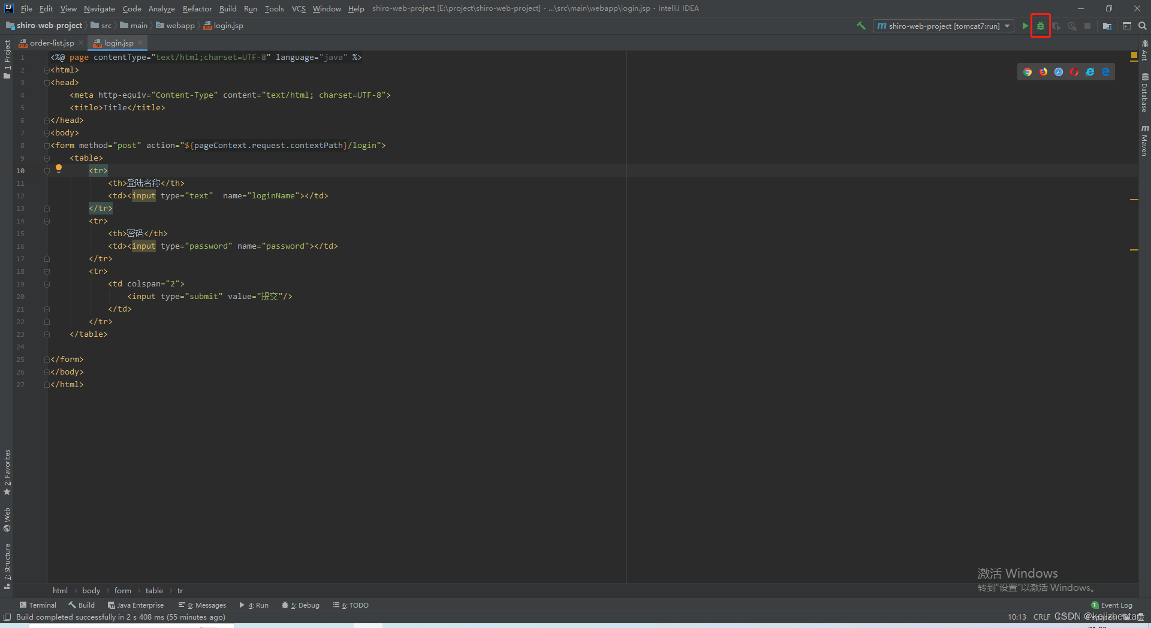Collapse the tr fold marker on line 14
The width and height of the screenshot is (1151, 628).
[47, 221]
